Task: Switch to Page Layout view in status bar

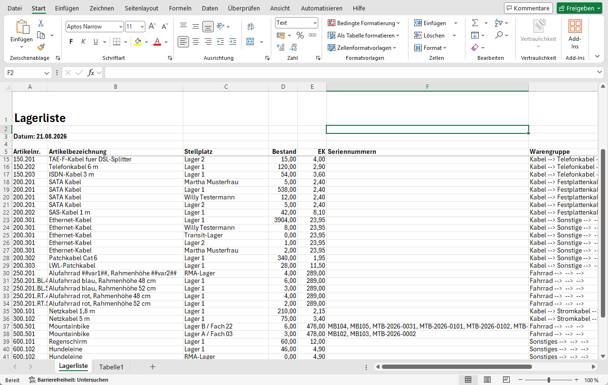Action: pyautogui.click(x=487, y=380)
